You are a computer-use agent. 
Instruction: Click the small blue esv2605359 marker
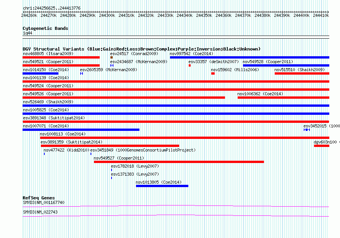[81, 73]
